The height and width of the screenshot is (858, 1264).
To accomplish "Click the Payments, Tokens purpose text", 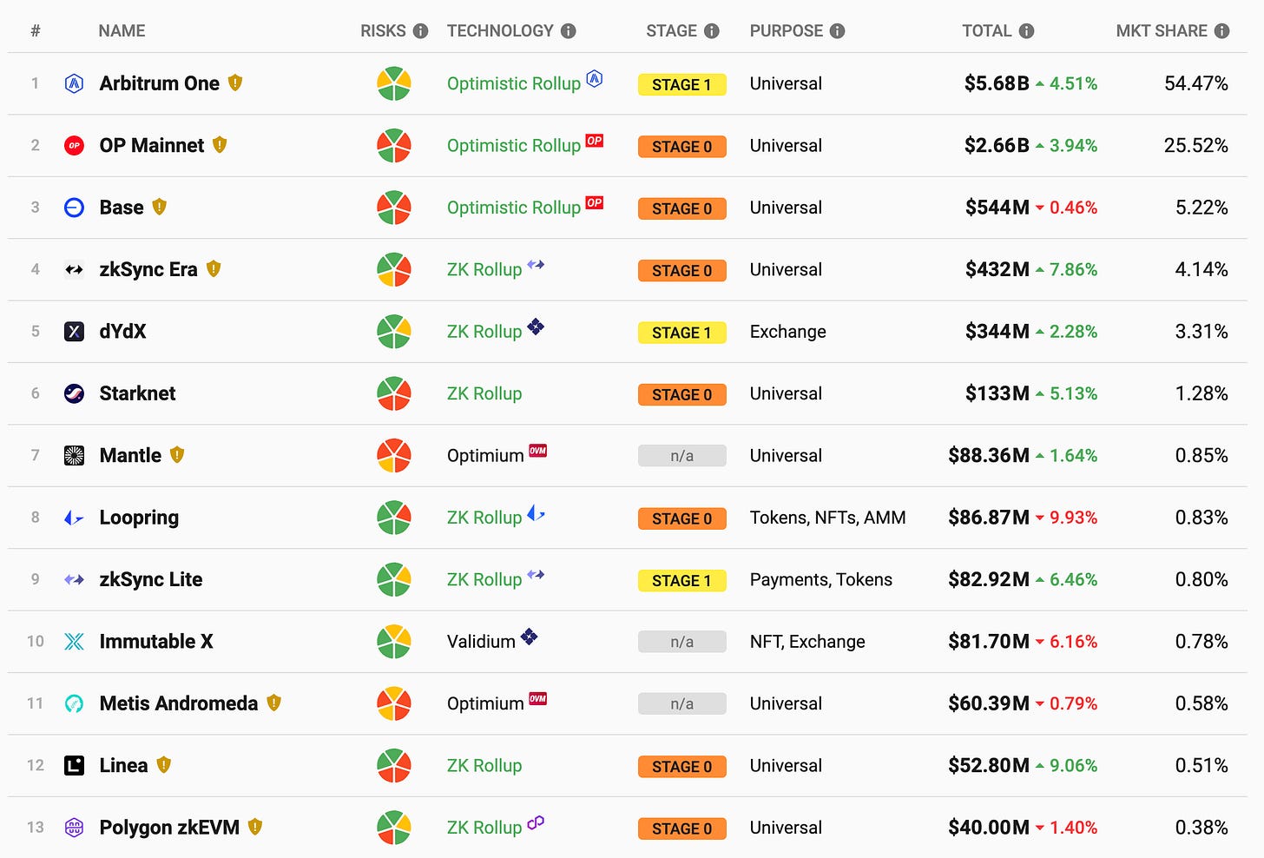I will tap(821, 579).
